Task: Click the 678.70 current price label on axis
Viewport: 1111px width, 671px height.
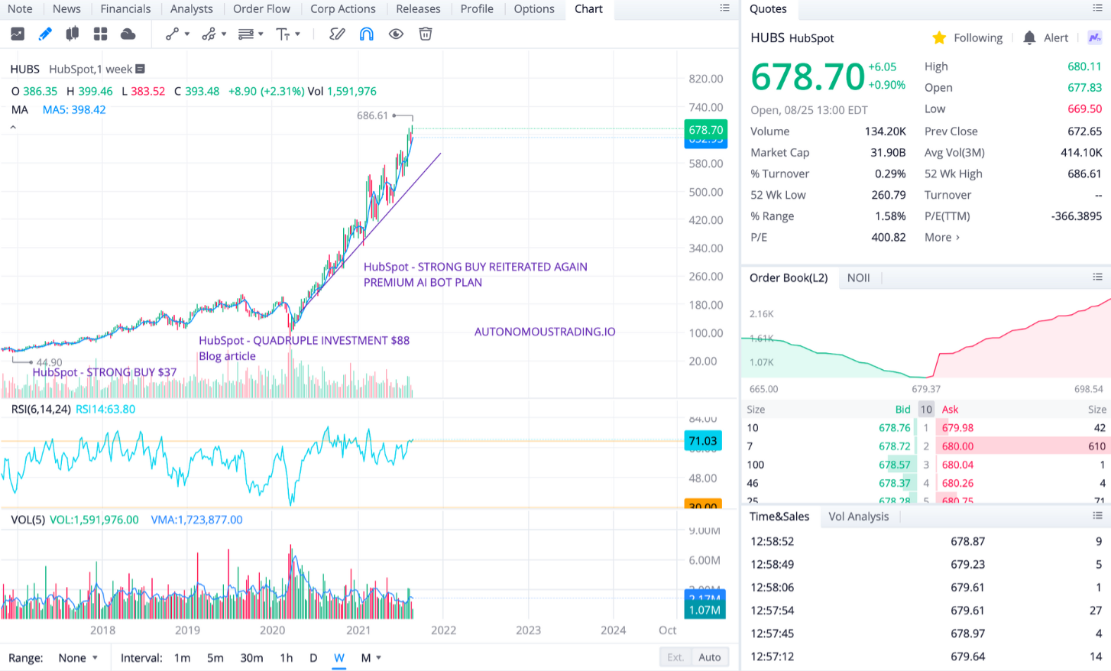Action: pyautogui.click(x=706, y=130)
